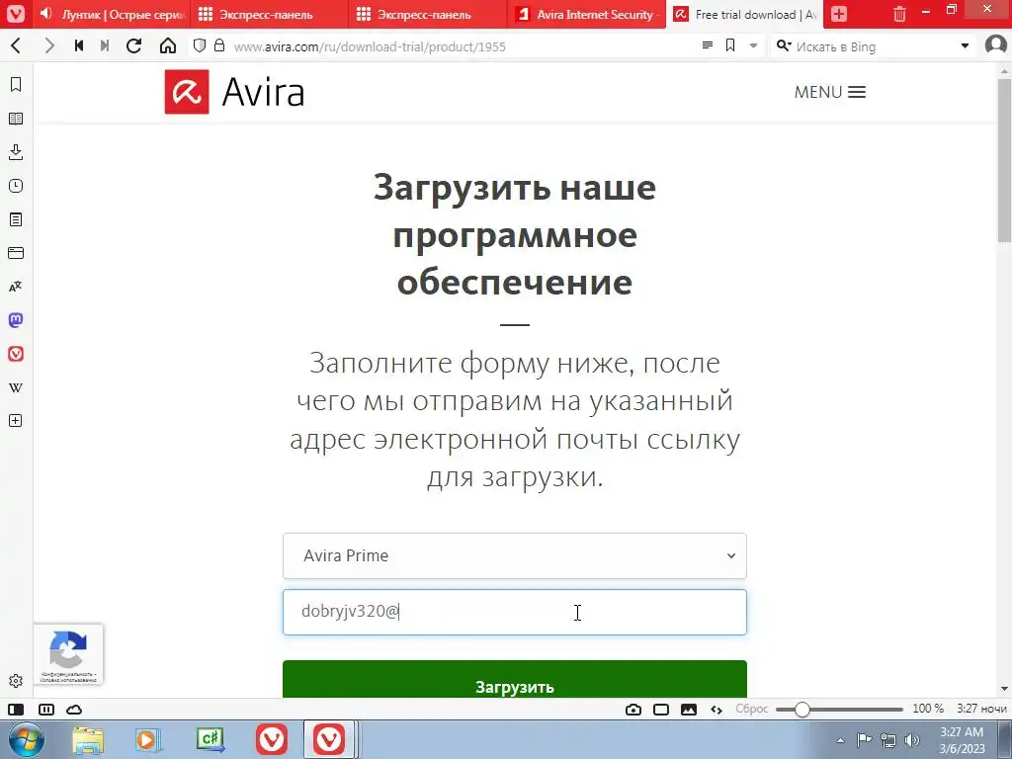Open page actions code icon
Screen dimensions: 1012x759
tap(717, 710)
